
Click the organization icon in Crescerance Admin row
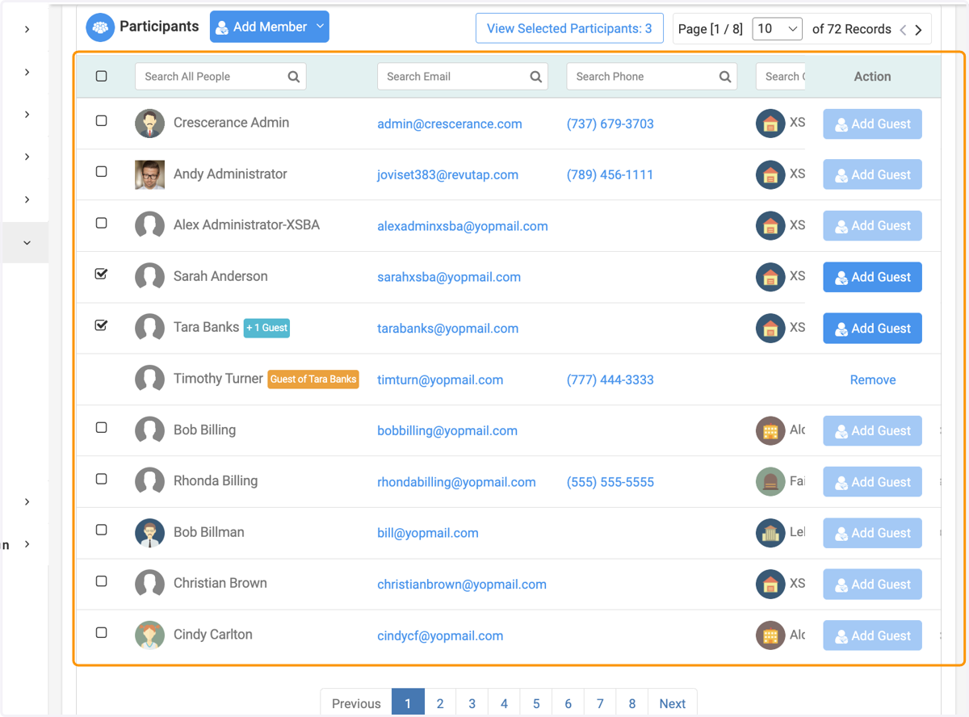[770, 124]
